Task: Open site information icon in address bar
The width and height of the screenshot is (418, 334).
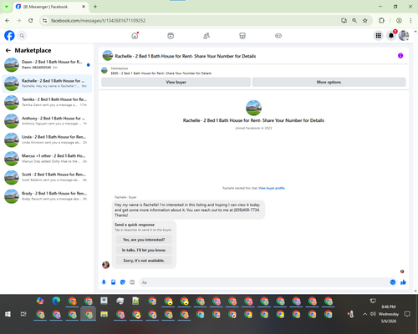Action: coord(44,21)
